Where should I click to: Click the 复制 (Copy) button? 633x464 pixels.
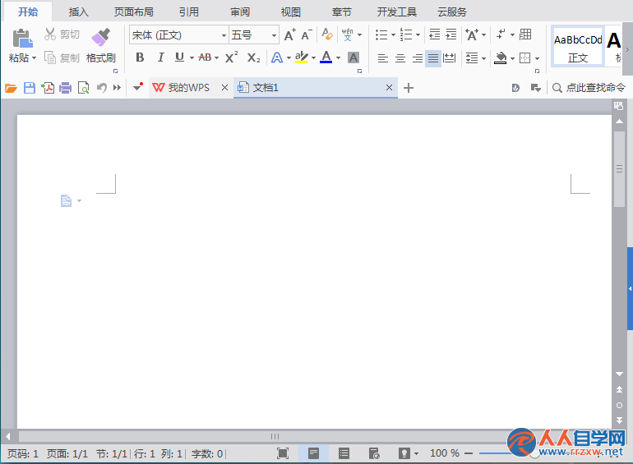point(62,58)
